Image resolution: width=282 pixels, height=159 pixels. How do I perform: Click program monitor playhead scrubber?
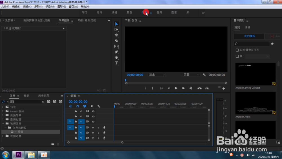tap(125, 80)
